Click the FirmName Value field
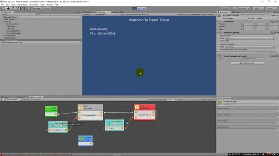Image resolution: width=279 pixels, height=156 pixels. click(250, 49)
